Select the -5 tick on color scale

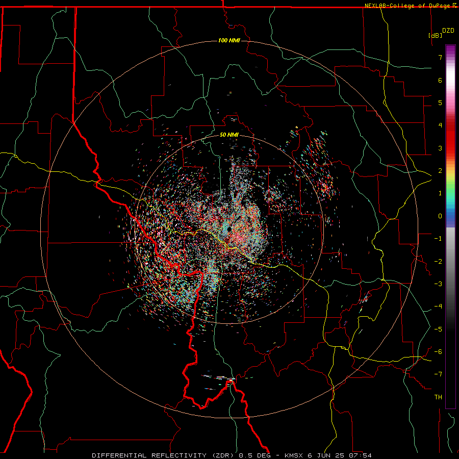438,329
